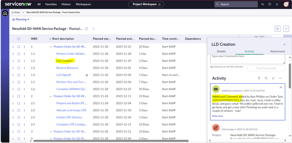Click the save icon beside project title
292x143 pixels.
94,29
